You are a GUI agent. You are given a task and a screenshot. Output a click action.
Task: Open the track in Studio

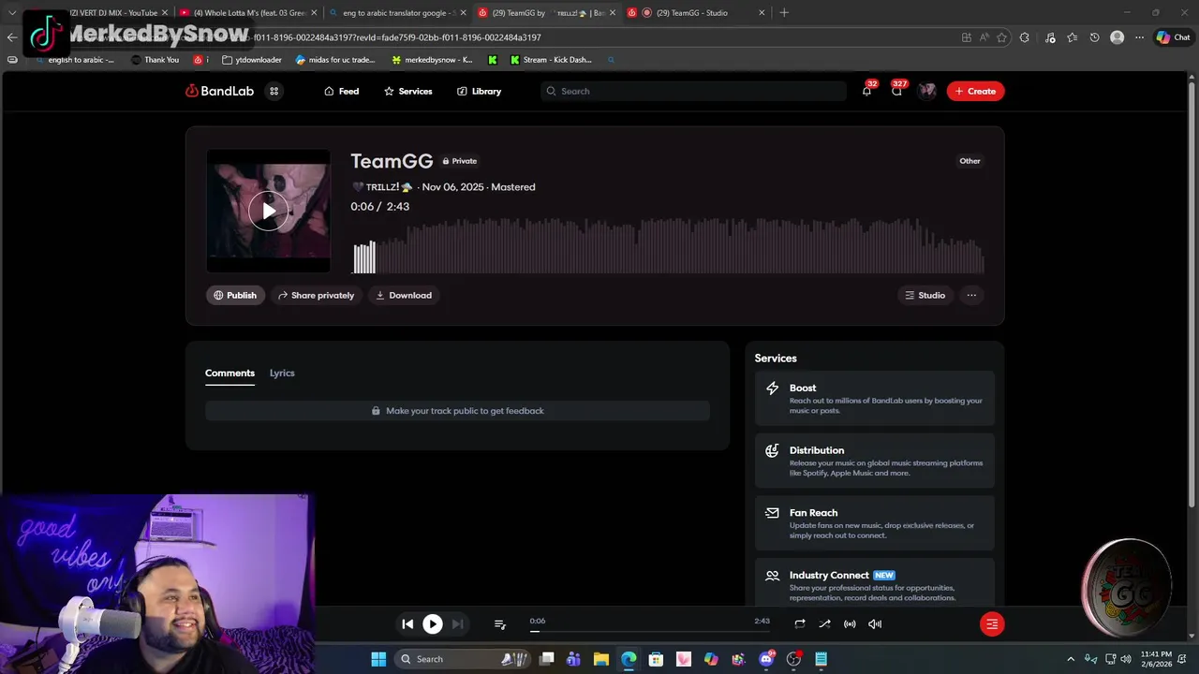pos(925,295)
